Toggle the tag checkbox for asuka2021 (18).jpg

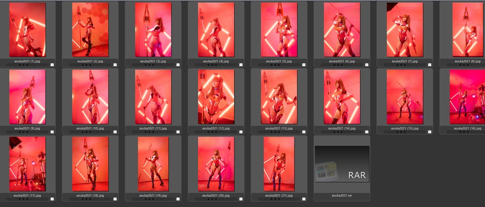[115, 199]
